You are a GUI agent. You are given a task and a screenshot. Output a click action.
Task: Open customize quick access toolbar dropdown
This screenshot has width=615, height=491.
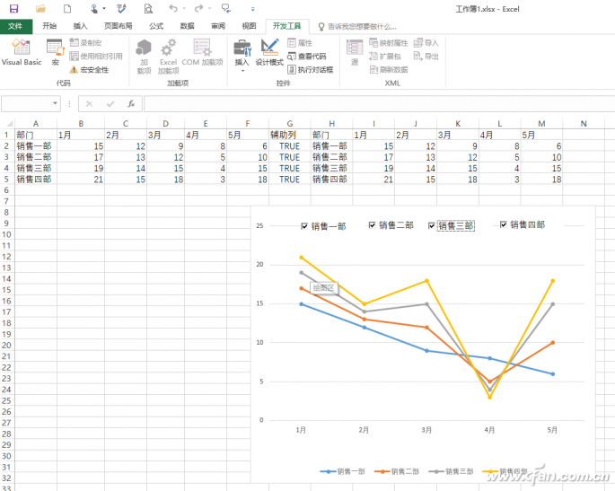click(252, 9)
